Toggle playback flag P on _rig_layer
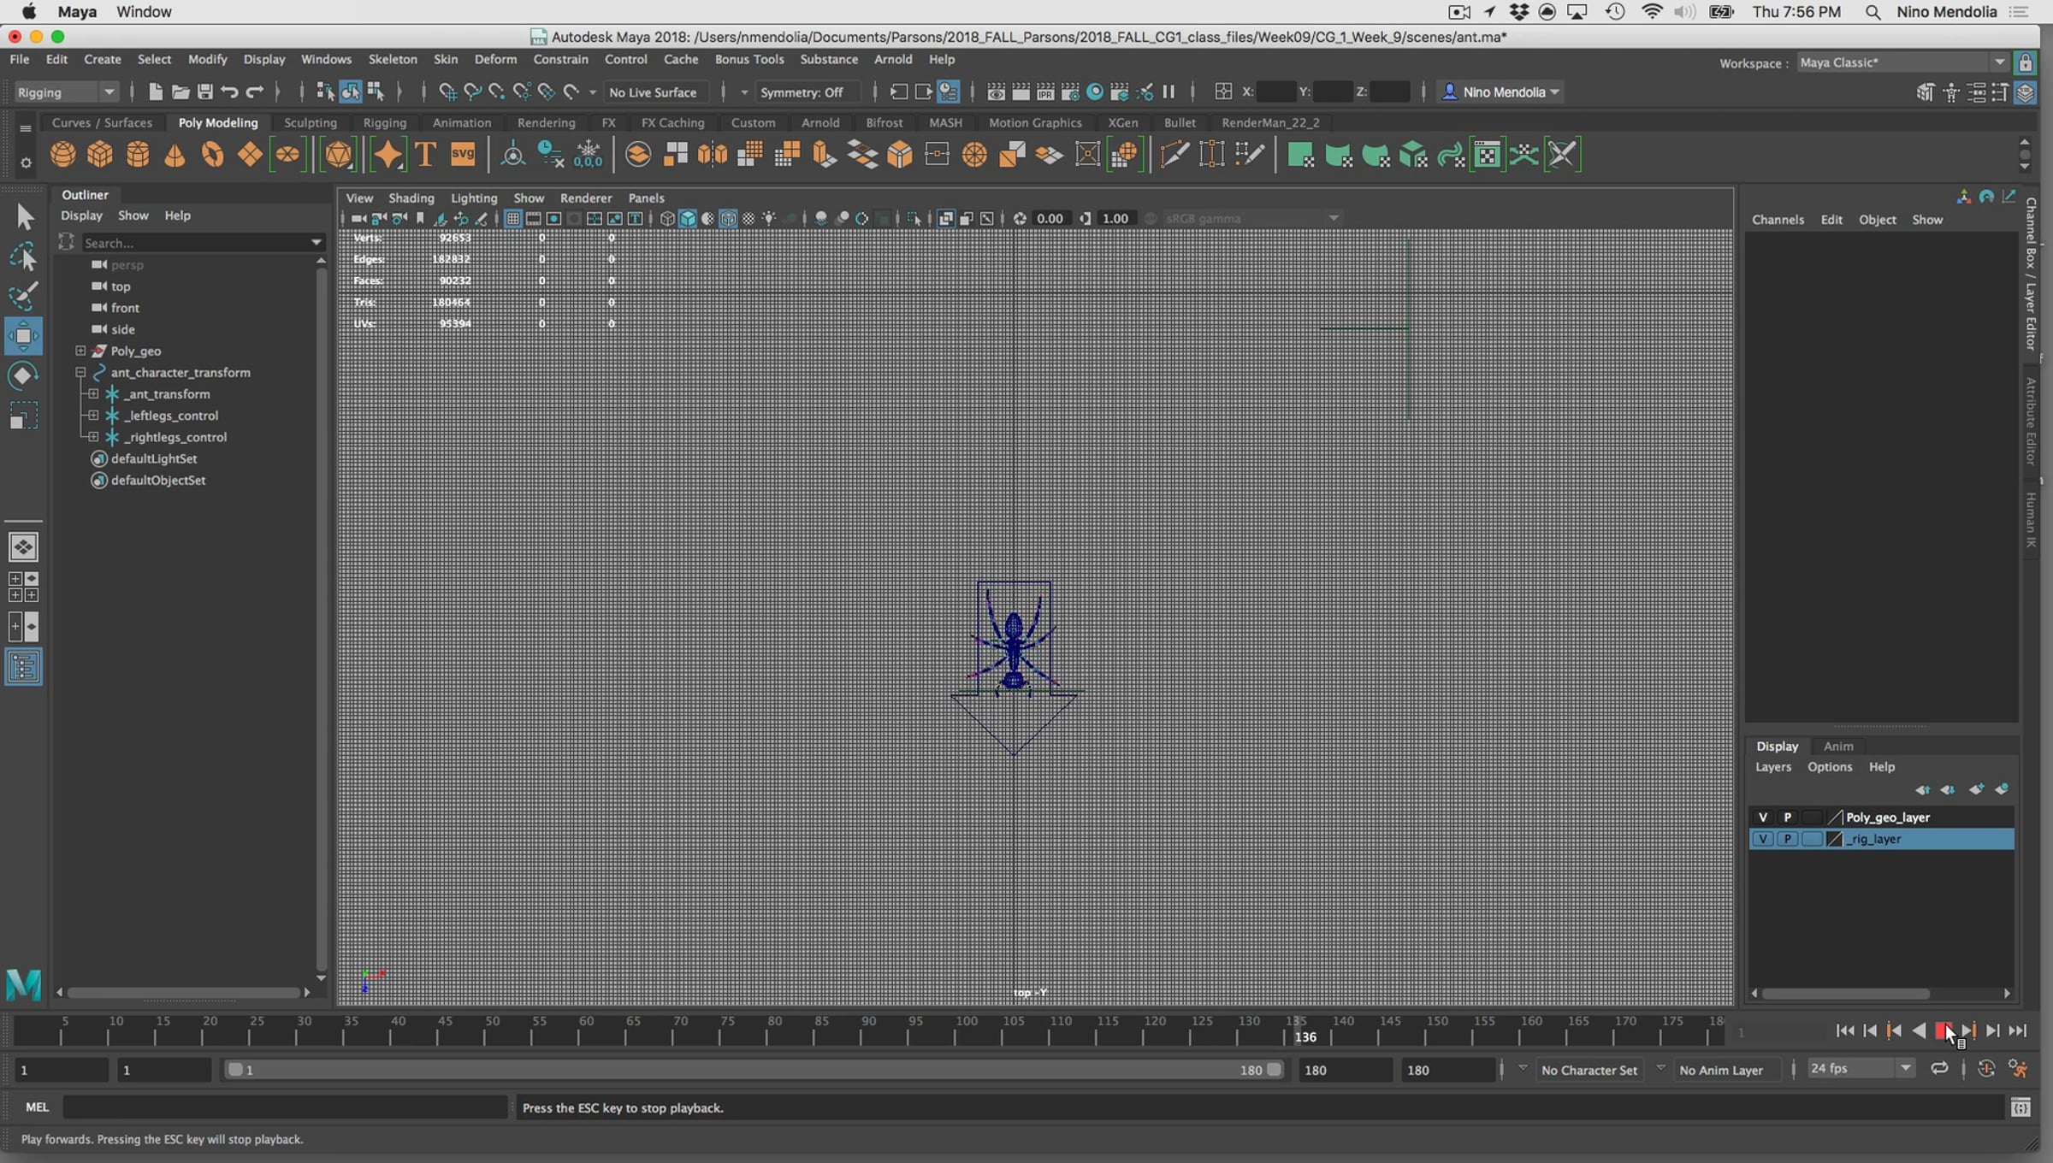Image resolution: width=2053 pixels, height=1163 pixels. 1787,839
